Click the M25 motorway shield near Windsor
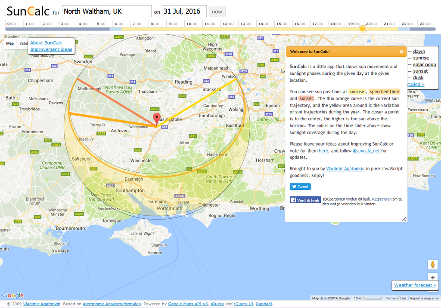The image size is (441, 308). coord(244,71)
